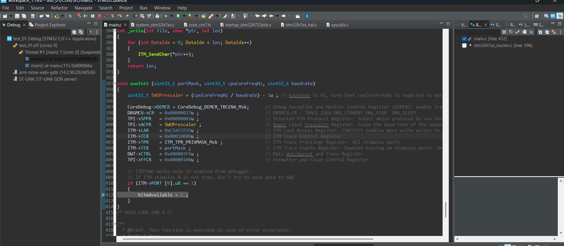
Task: Click the Step Into toolbar icon
Action: 112,16
